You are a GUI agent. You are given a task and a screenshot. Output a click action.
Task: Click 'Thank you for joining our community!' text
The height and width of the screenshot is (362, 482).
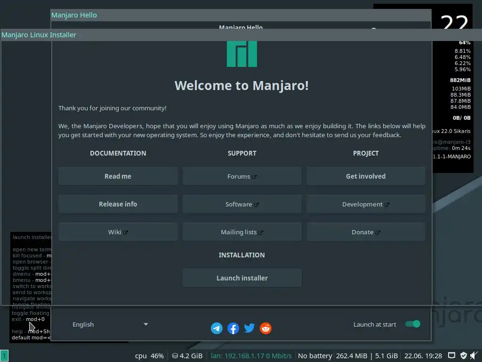(112, 108)
